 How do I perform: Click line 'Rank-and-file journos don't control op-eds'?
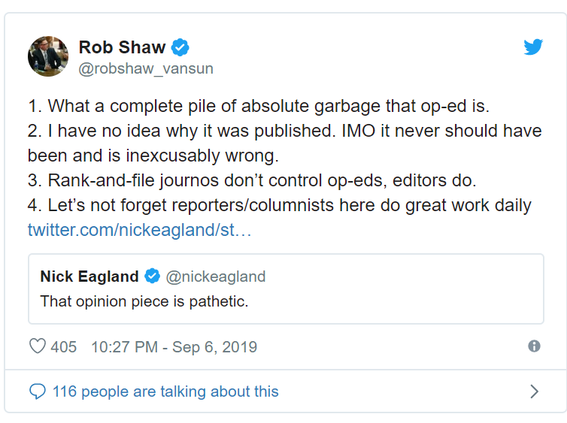click(252, 180)
